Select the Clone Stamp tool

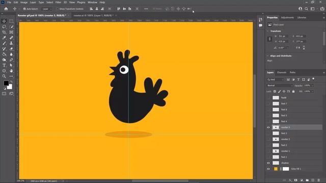[11, 43]
